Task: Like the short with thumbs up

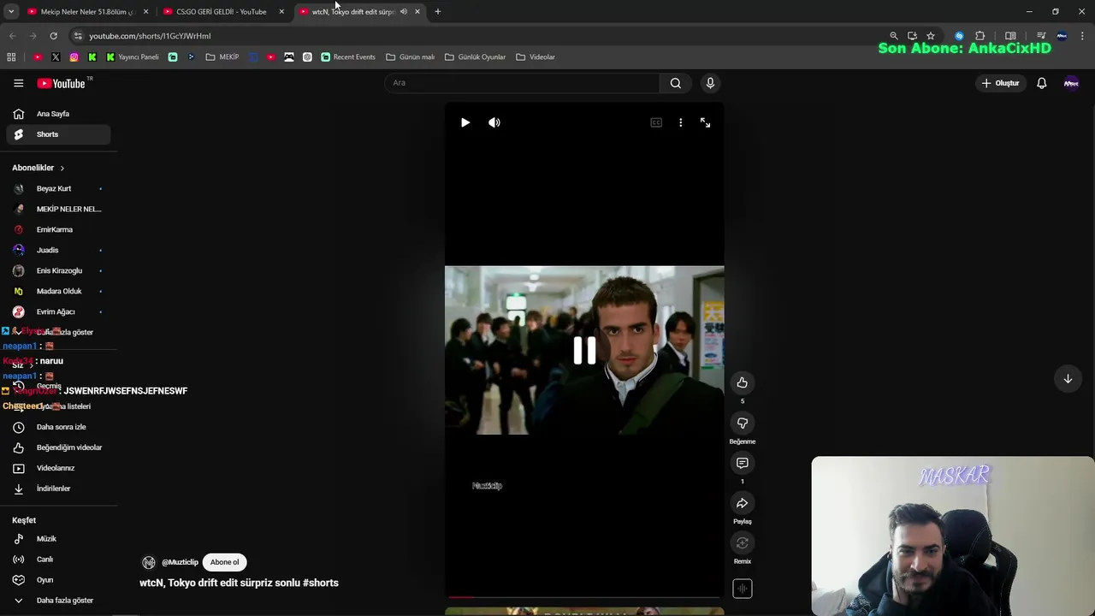Action: click(x=743, y=382)
